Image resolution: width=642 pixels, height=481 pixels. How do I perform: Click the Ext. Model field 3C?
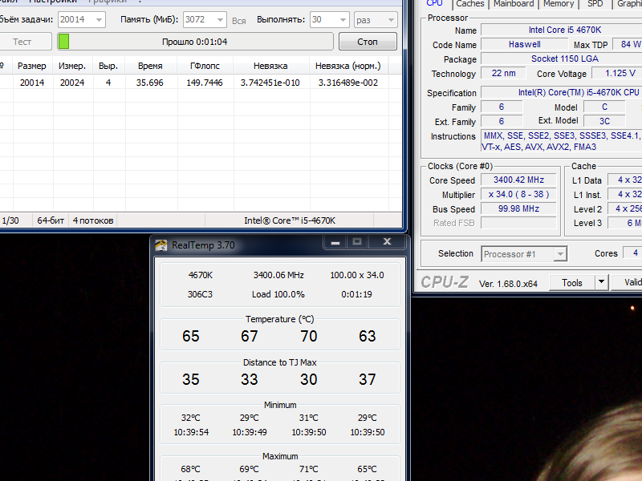[604, 121]
